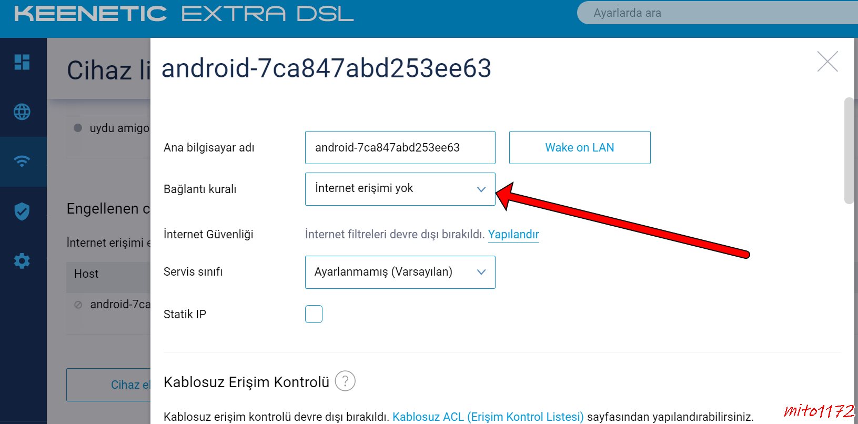Image resolution: width=858 pixels, height=424 pixels.
Task: Expand the Servis sınıfı dropdown
Action: pos(400,272)
